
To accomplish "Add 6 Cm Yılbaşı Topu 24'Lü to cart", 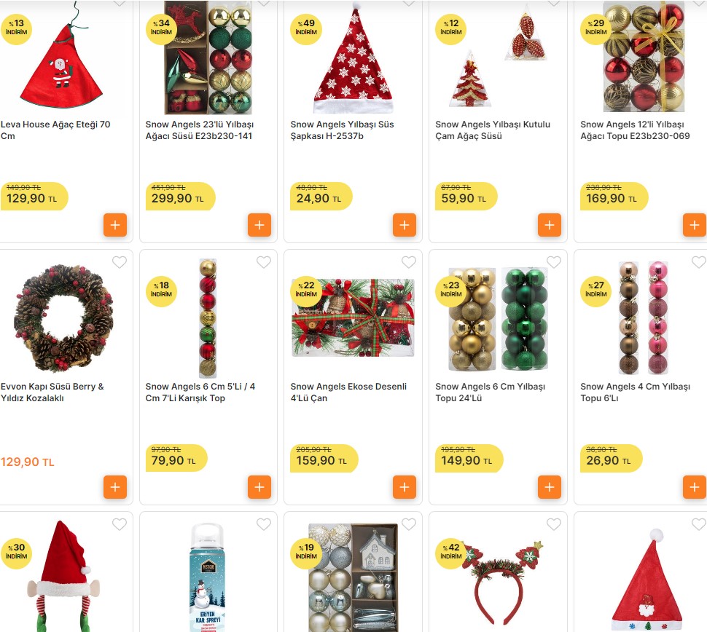I will coord(549,487).
